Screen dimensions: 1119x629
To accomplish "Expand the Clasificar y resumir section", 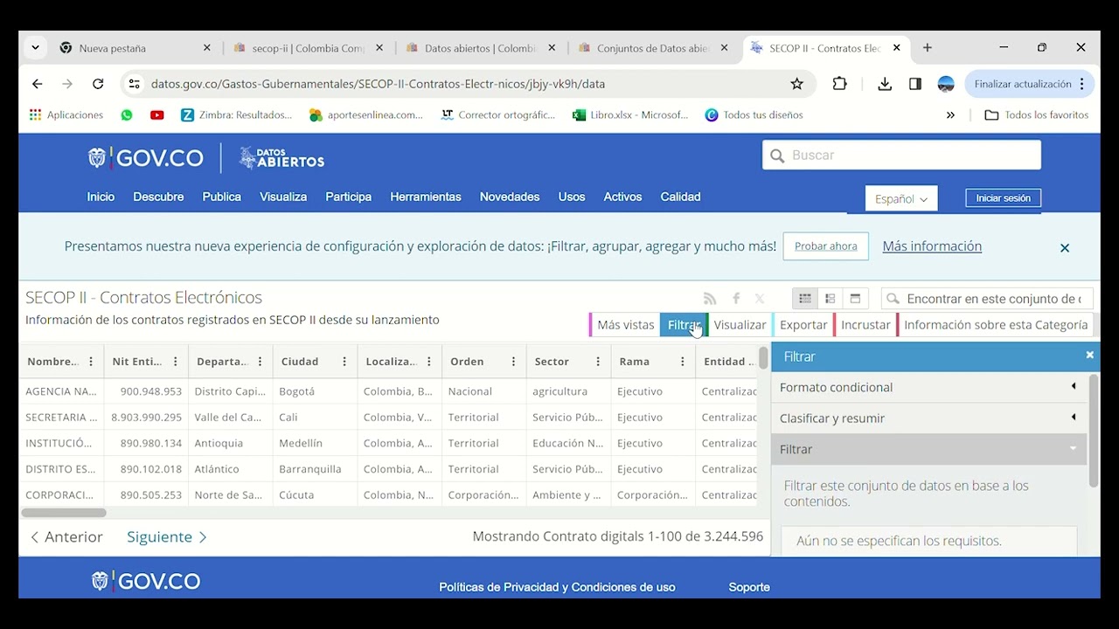I will tap(928, 418).
